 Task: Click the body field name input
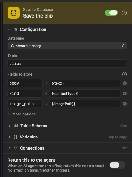click(x=25, y=83)
